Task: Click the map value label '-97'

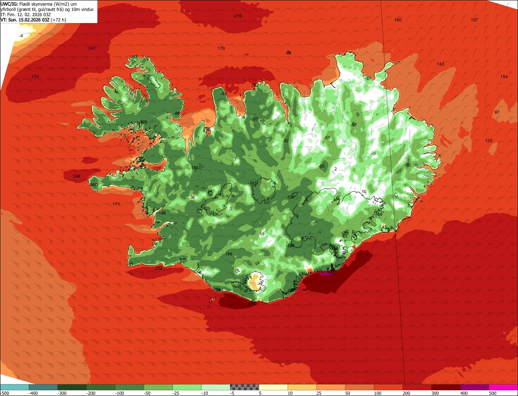Action: click(x=255, y=119)
